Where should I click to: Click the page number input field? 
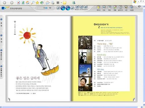tap(41, 8)
